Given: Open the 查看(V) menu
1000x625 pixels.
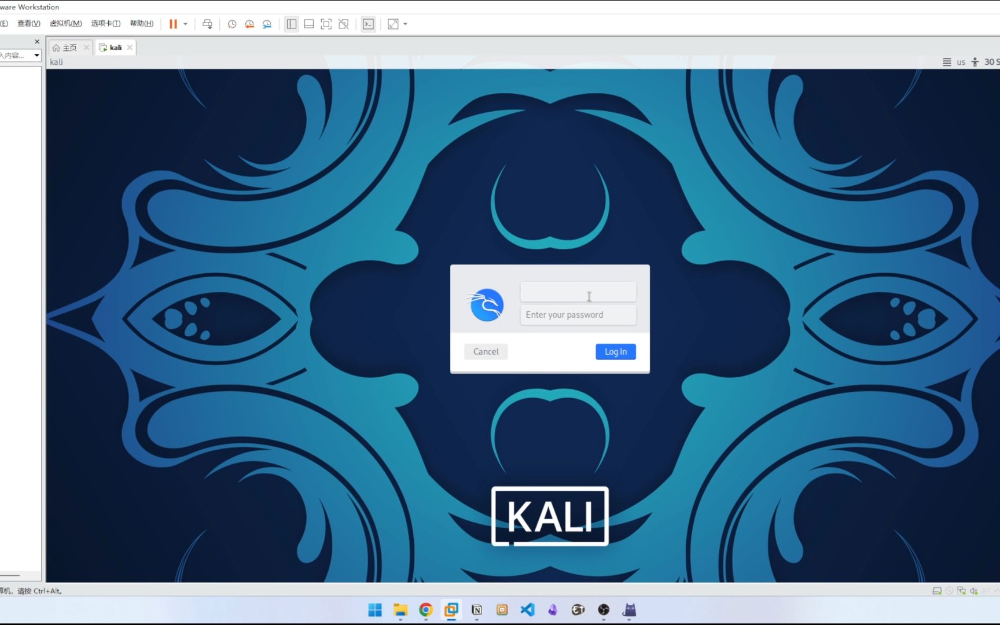Looking at the screenshot, I should point(28,23).
